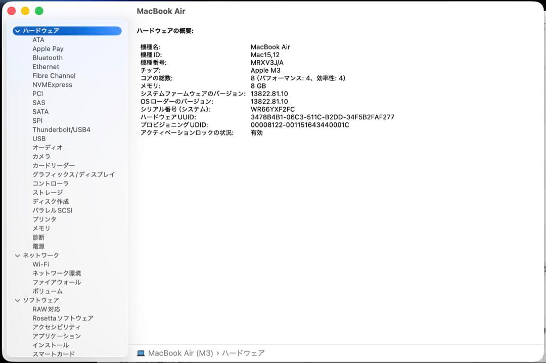Screen dimensions: 546x363
Task: Select パラレルSCSI in the sidebar
Action: pos(53,211)
